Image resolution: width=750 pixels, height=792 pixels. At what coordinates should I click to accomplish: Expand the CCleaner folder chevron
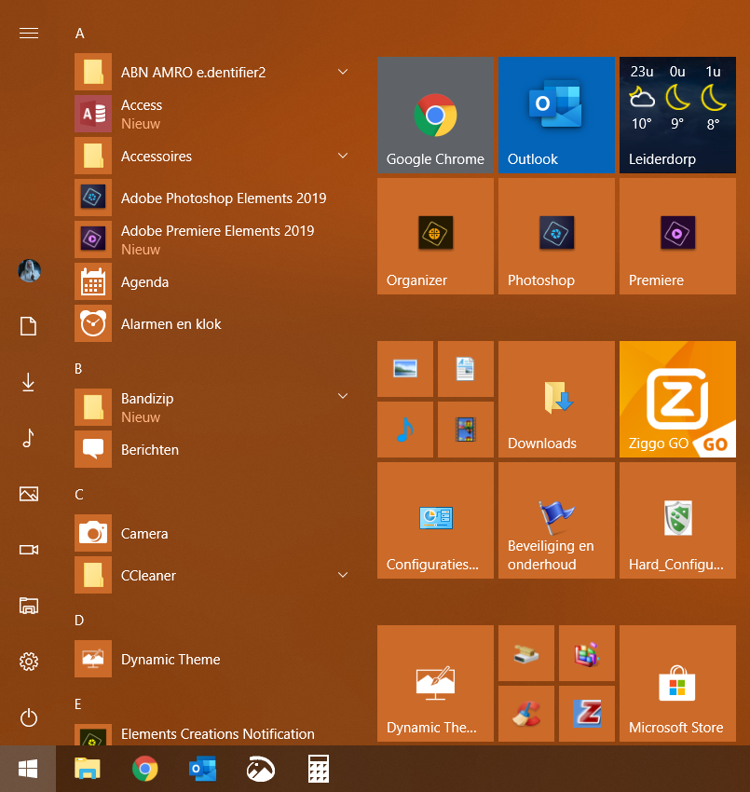click(343, 575)
